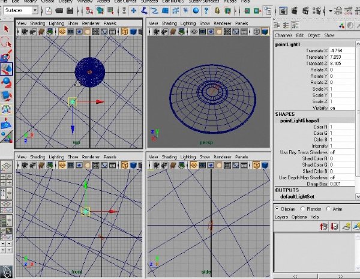Viewport: 360px width, 279px height.
Task: Select pointLightShape1 under SHAPES
Action: [x=299, y=121]
